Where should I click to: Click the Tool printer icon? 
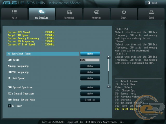(x=151, y=12)
